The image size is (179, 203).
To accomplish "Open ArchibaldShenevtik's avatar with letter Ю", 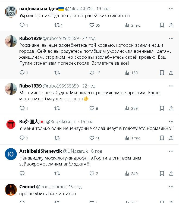I will (x=11, y=154).
